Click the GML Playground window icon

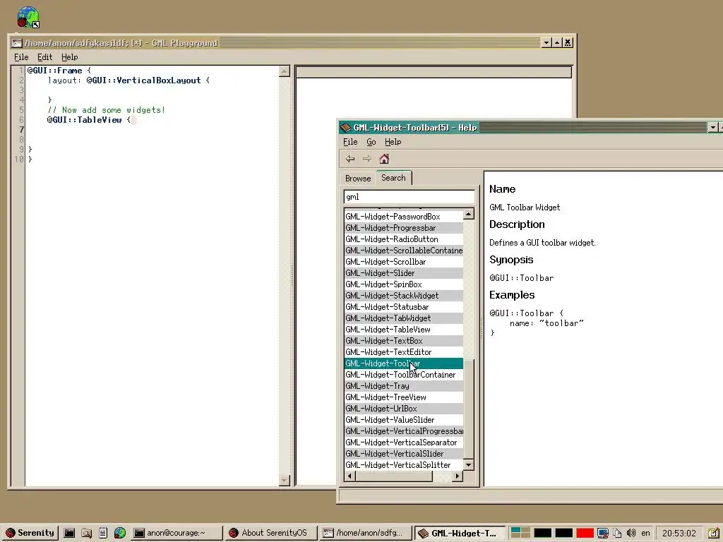[x=17, y=43]
